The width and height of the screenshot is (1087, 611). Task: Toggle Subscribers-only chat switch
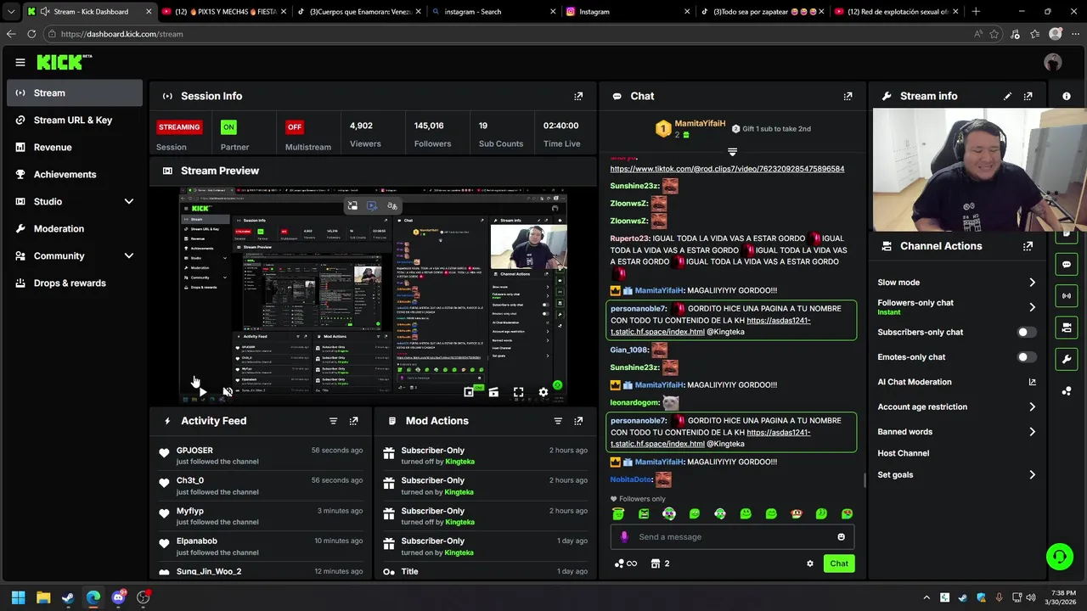(x=1027, y=333)
